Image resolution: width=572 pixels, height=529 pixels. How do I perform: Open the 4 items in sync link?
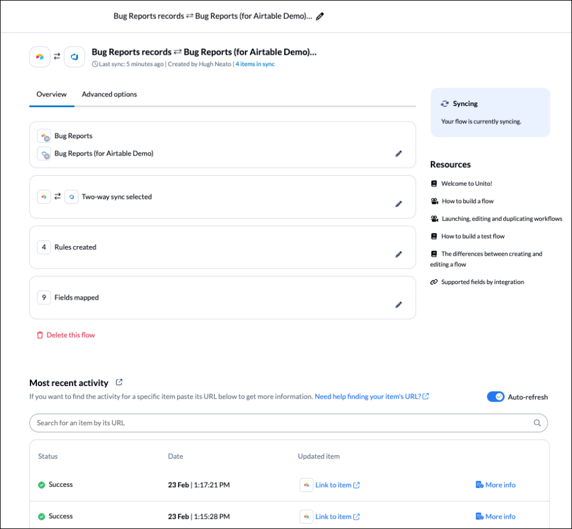pos(255,64)
